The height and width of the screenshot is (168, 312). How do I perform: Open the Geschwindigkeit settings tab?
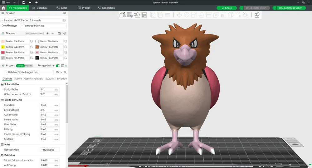tap(33, 78)
